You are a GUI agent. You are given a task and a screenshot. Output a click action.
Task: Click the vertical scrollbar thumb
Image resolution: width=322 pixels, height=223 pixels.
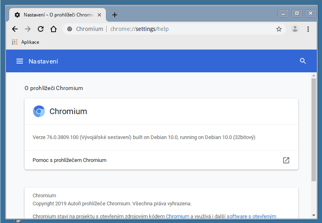pos(314,129)
